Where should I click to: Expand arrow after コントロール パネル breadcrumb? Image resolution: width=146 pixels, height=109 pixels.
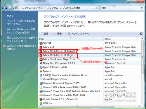coord(45,8)
